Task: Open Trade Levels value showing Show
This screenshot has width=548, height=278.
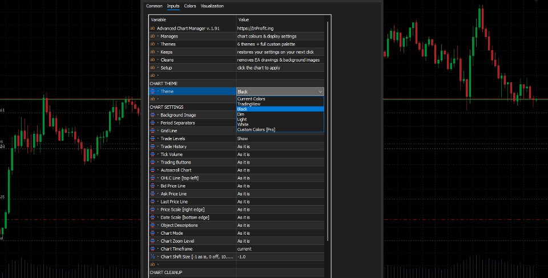Action: (x=280, y=138)
